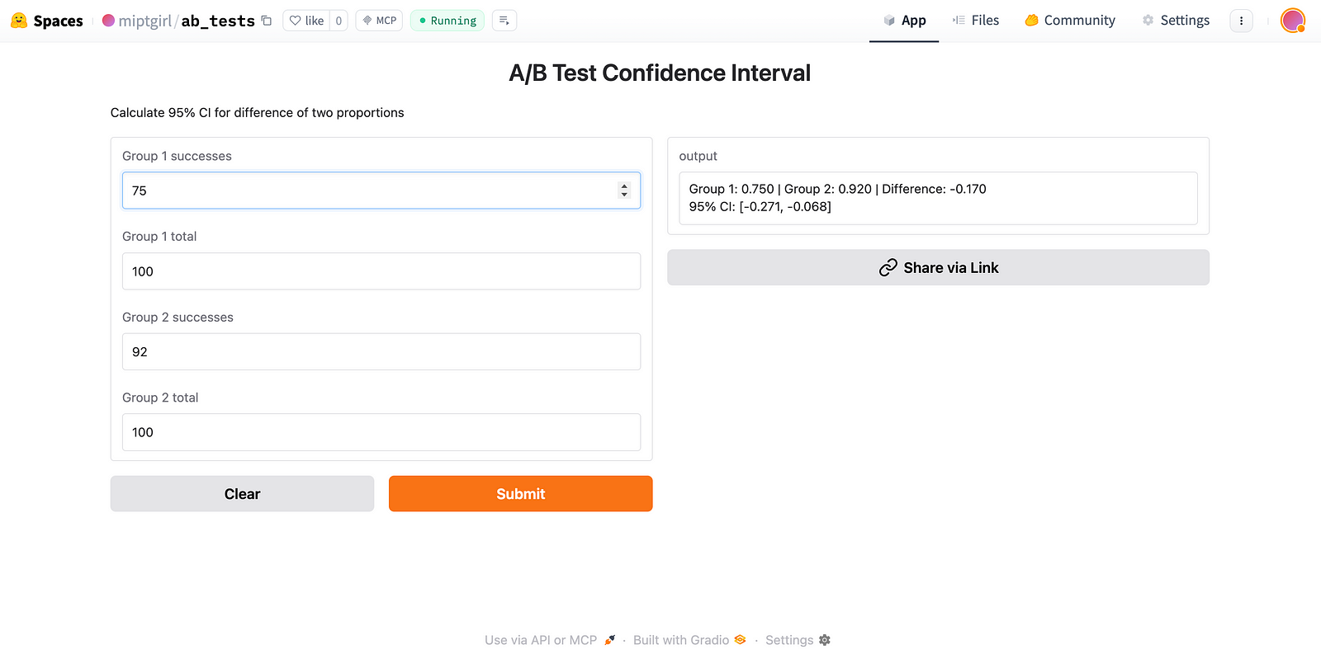Click the miptgirl owner link
Image resolution: width=1321 pixels, height=654 pixels.
144,21
